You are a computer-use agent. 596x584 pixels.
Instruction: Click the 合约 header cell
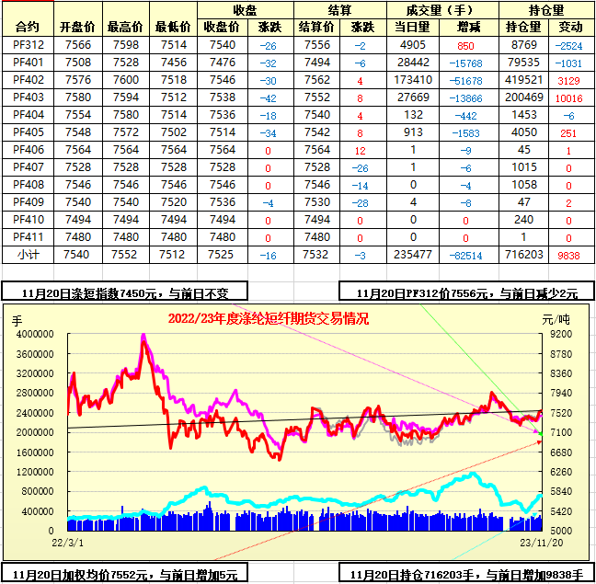(28, 27)
